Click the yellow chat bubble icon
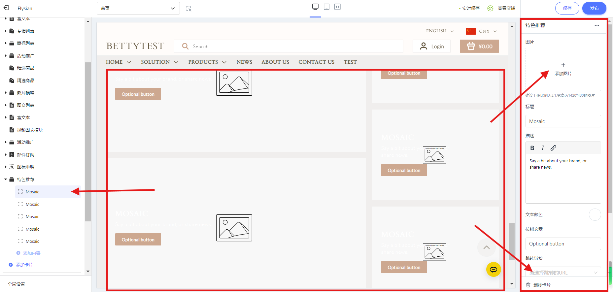 [x=494, y=270]
